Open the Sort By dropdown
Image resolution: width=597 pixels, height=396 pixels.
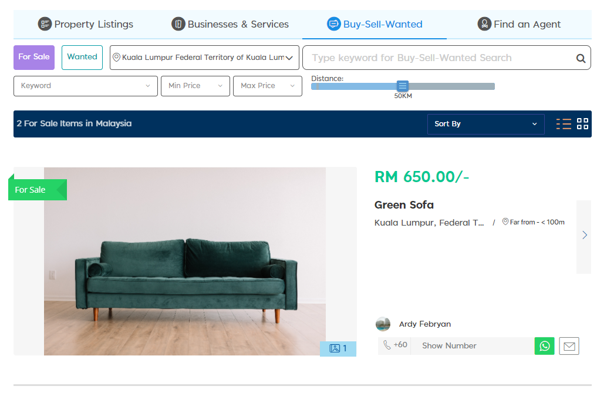[x=486, y=124]
